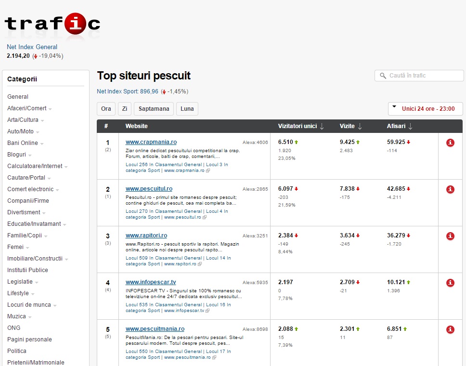Expand Lifestyle category arrow
This screenshot has height=366, width=466.
32,294
